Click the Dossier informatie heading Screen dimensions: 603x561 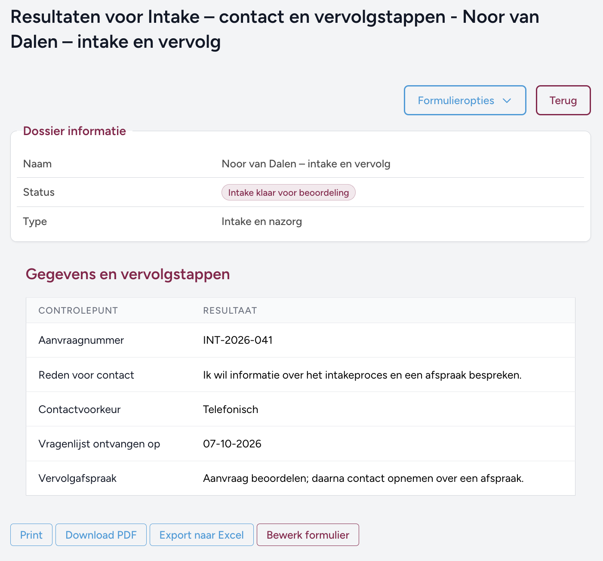(74, 131)
